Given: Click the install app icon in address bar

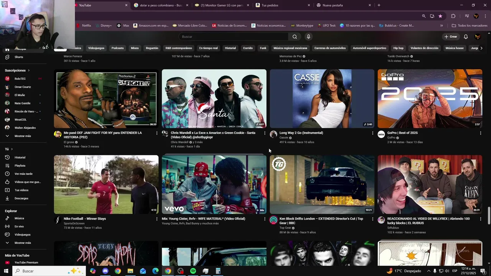Looking at the screenshot, I should point(432,16).
